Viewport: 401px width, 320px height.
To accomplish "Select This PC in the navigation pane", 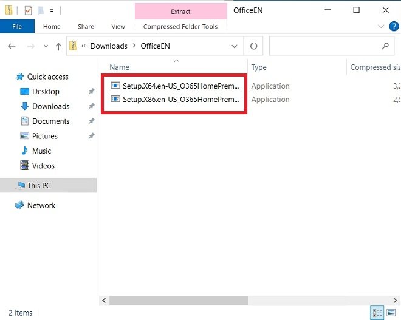I will [49, 185].
